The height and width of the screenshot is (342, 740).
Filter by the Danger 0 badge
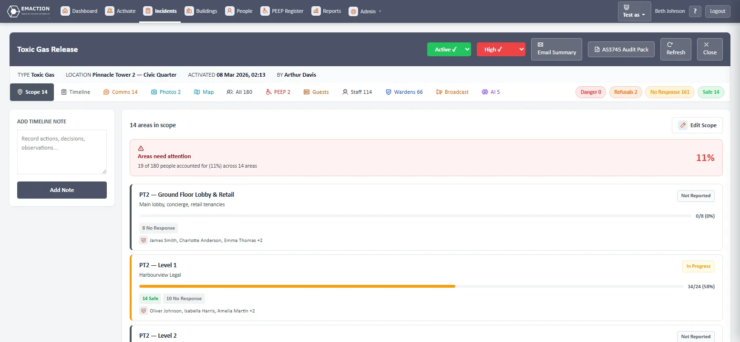[x=591, y=92]
